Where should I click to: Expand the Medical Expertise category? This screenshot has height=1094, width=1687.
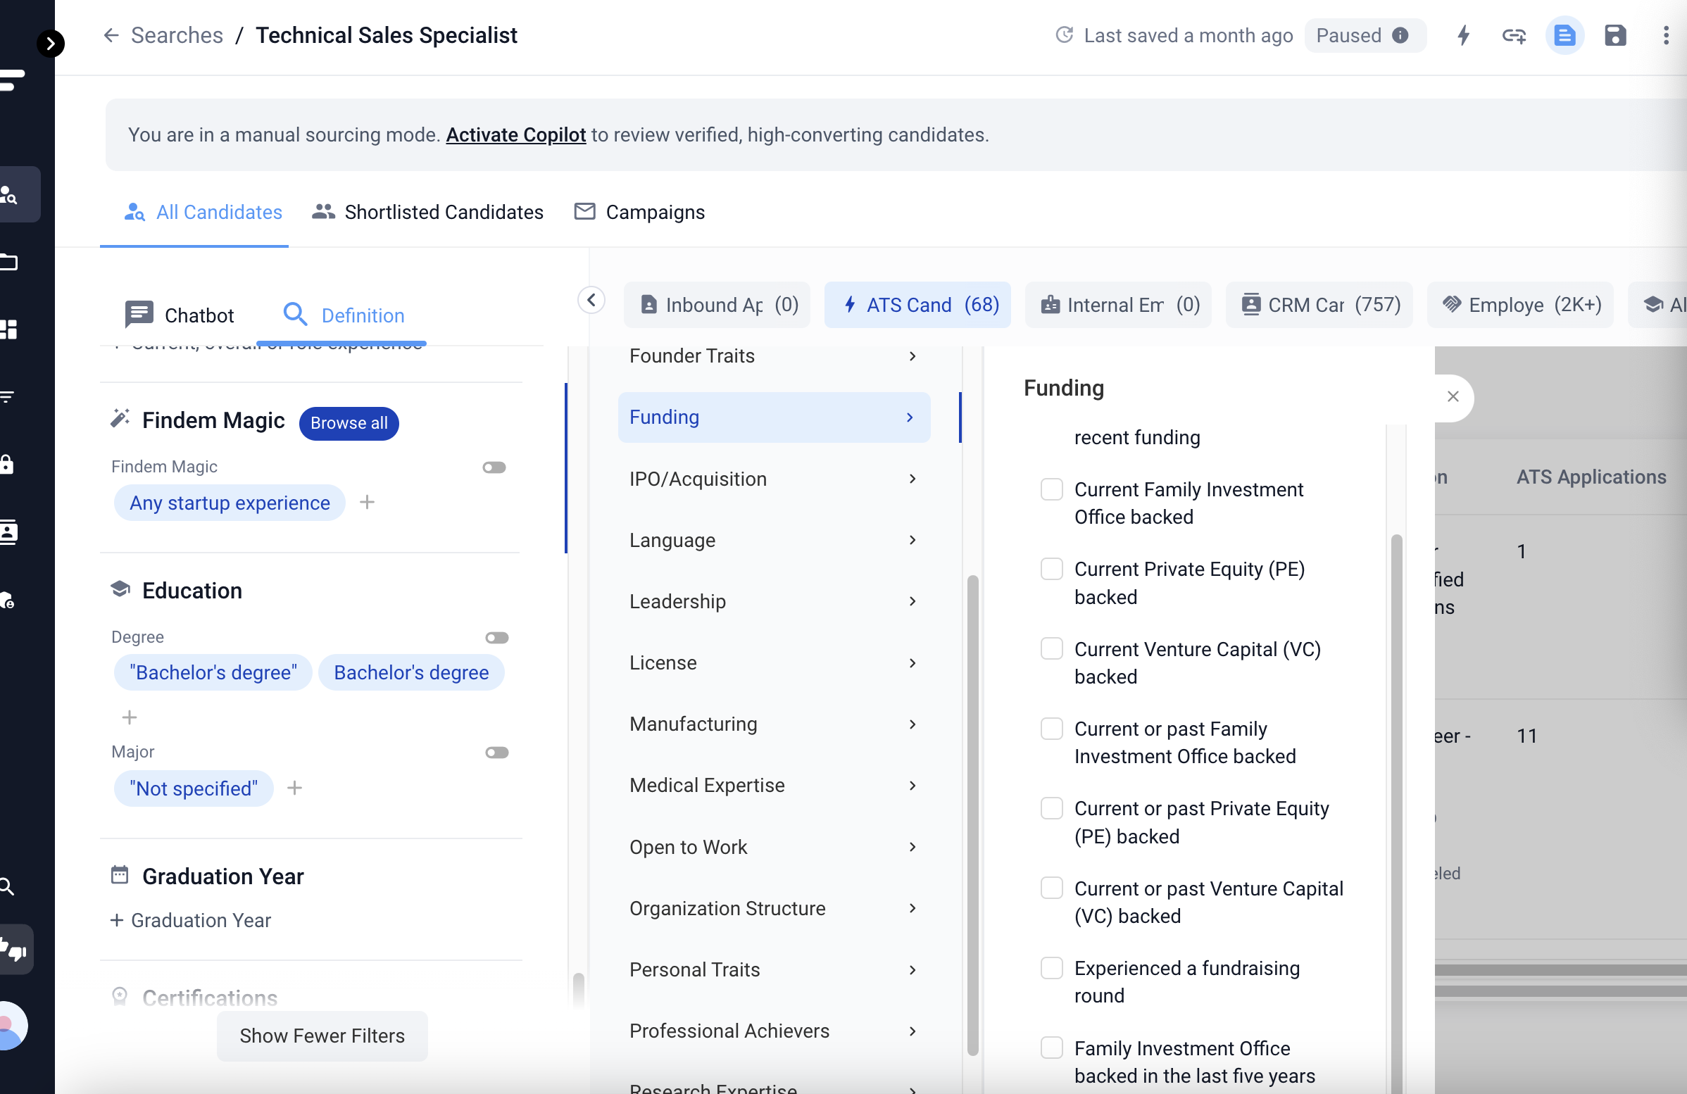[773, 785]
